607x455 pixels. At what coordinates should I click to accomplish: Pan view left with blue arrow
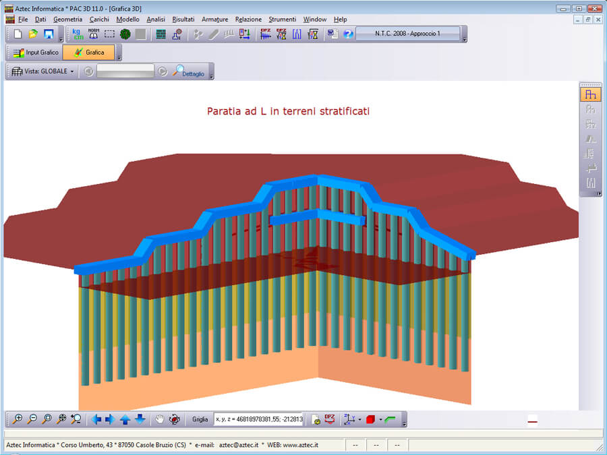(96, 419)
